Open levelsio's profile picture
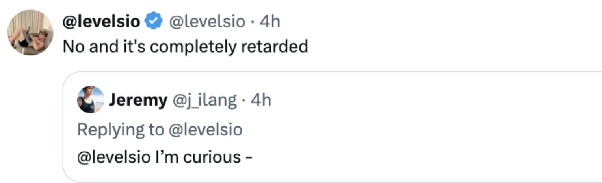Screen dimensions: 602x183 point(30,33)
